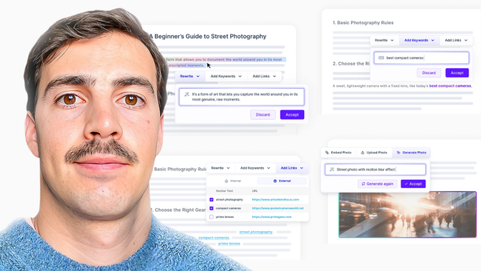Open Add Links dropdown above best compact cameras field
The height and width of the screenshot is (271, 481).
456,40
